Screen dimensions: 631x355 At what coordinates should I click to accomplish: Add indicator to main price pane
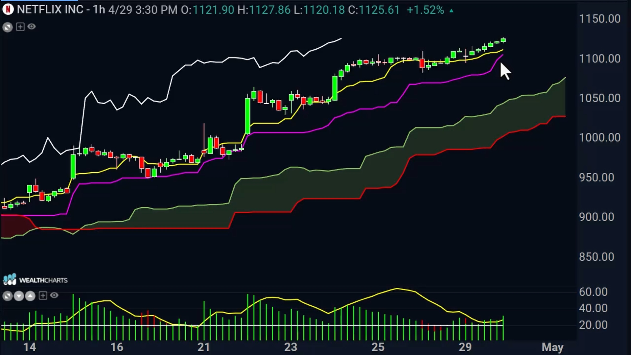click(x=20, y=27)
